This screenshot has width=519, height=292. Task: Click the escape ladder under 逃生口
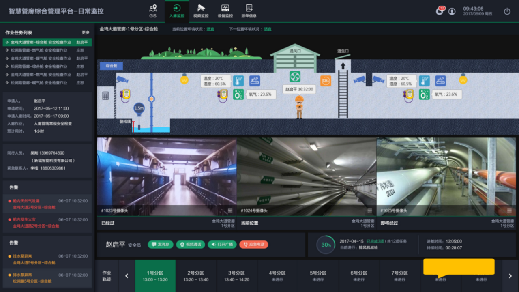(343, 93)
